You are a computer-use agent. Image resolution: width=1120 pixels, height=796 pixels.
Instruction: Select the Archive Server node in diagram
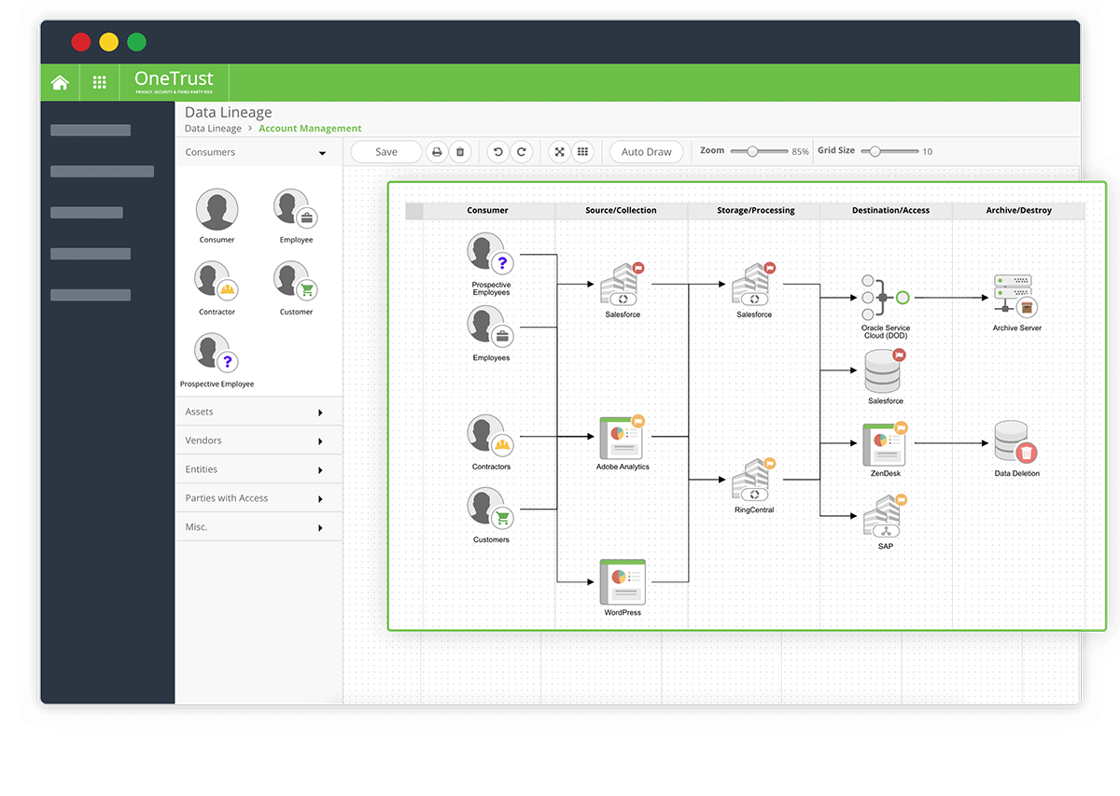(x=1015, y=296)
